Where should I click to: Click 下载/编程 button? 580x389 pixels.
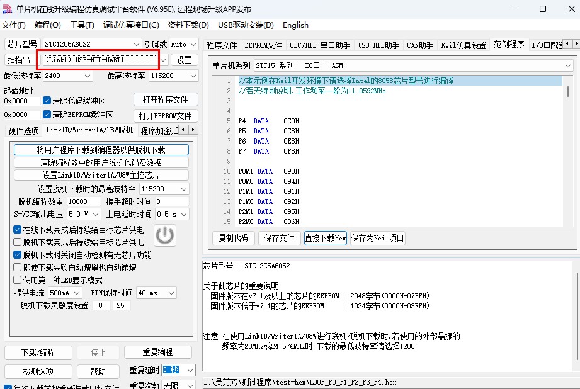38,352
